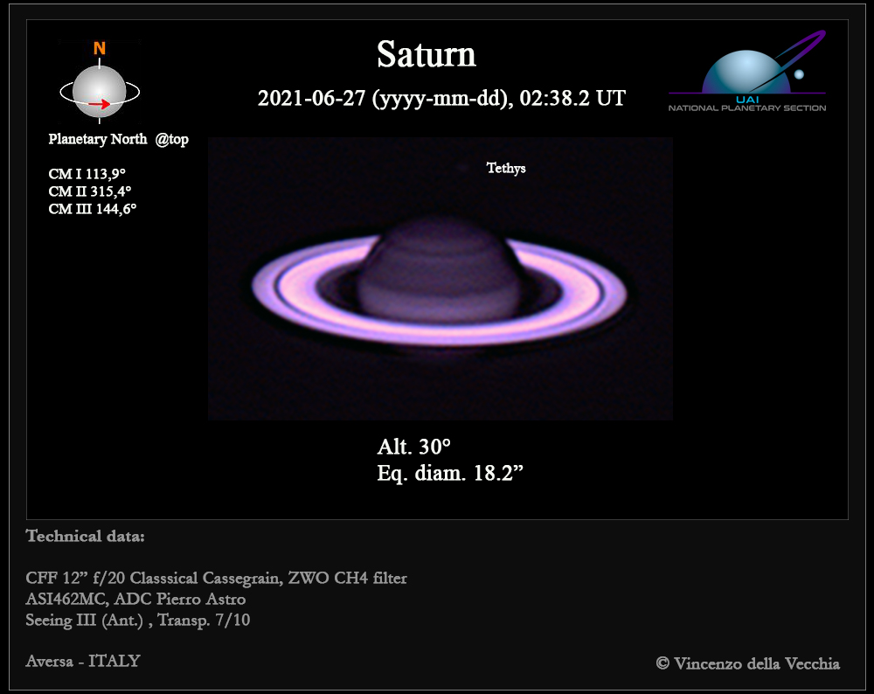The image size is (874, 694).
Task: Click the "CFF 12” f/20 Classsical Cassegrain" line
Action: click(216, 578)
